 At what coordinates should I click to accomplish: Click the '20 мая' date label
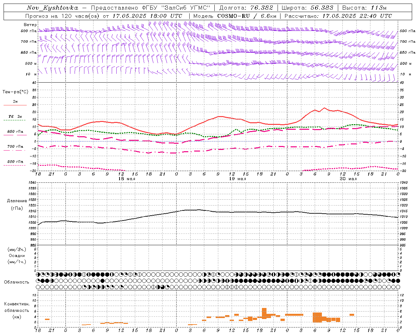(x=348, y=179)
